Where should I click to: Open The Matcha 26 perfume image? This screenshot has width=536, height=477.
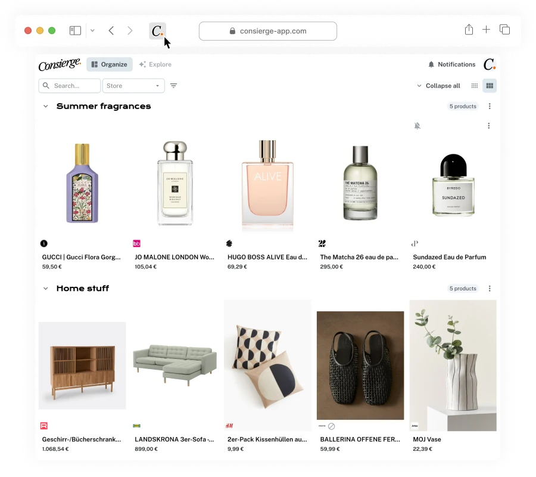click(x=360, y=183)
